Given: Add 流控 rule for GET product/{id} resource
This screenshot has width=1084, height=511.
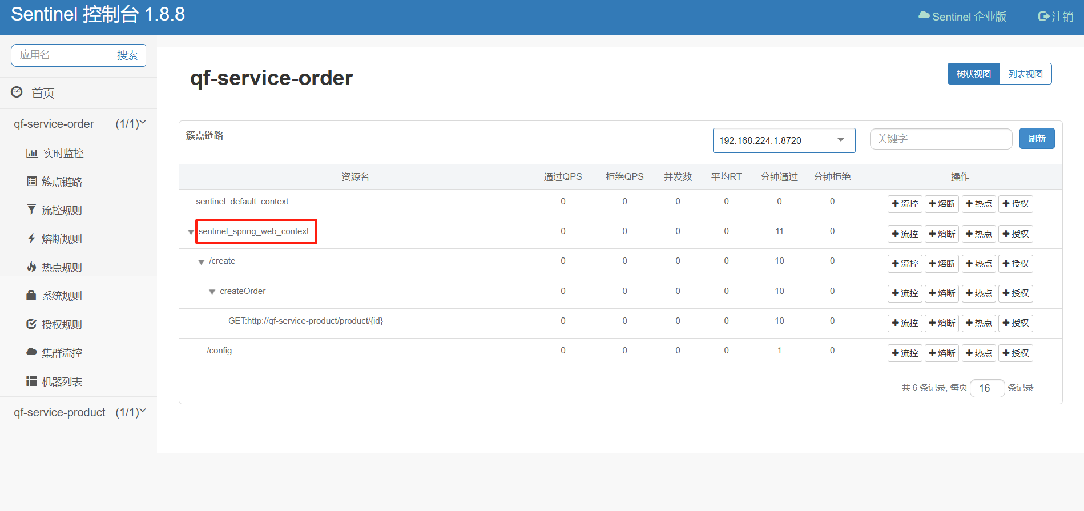Looking at the screenshot, I should (x=905, y=323).
